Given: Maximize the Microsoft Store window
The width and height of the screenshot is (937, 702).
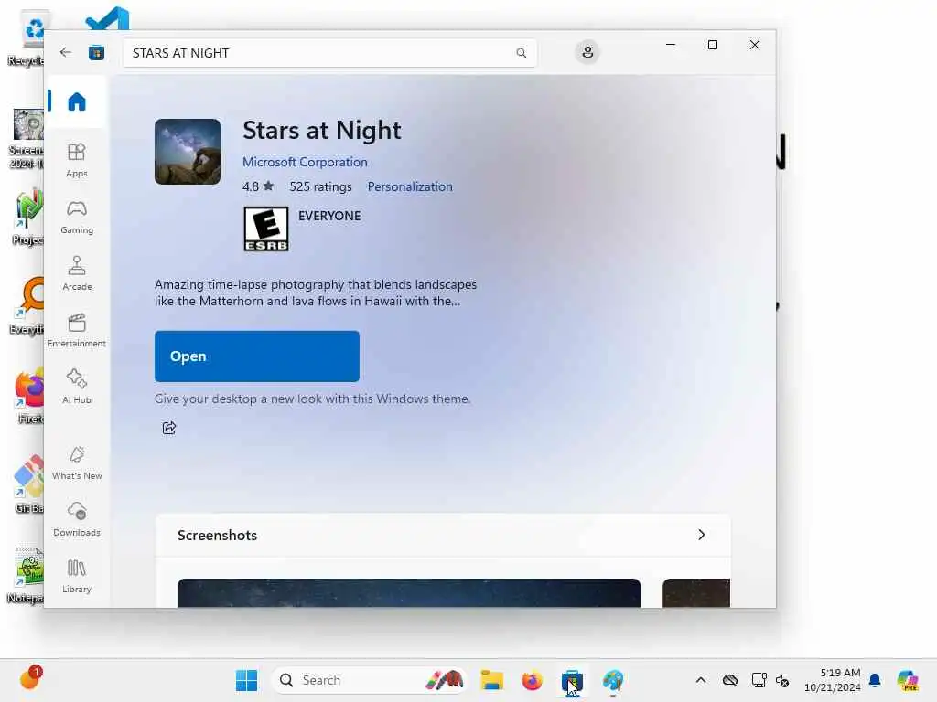Looking at the screenshot, I should [x=712, y=46].
